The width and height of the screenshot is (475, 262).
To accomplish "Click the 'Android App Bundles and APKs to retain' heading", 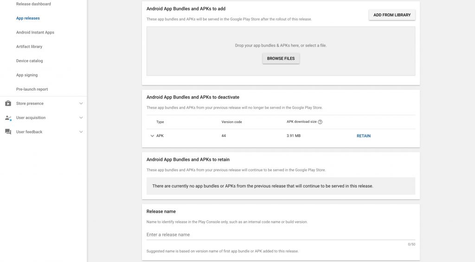I will 188,159.
